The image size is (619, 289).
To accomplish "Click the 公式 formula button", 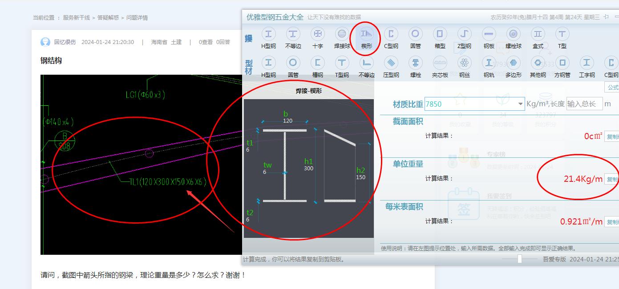I will [612, 87].
